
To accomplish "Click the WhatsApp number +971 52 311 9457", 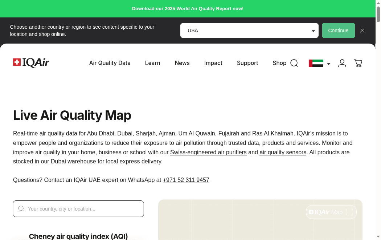I will (x=186, y=180).
